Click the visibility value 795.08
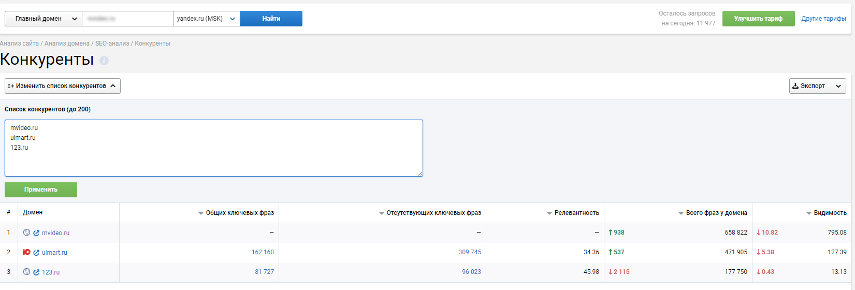The image size is (855, 290). coord(837,233)
